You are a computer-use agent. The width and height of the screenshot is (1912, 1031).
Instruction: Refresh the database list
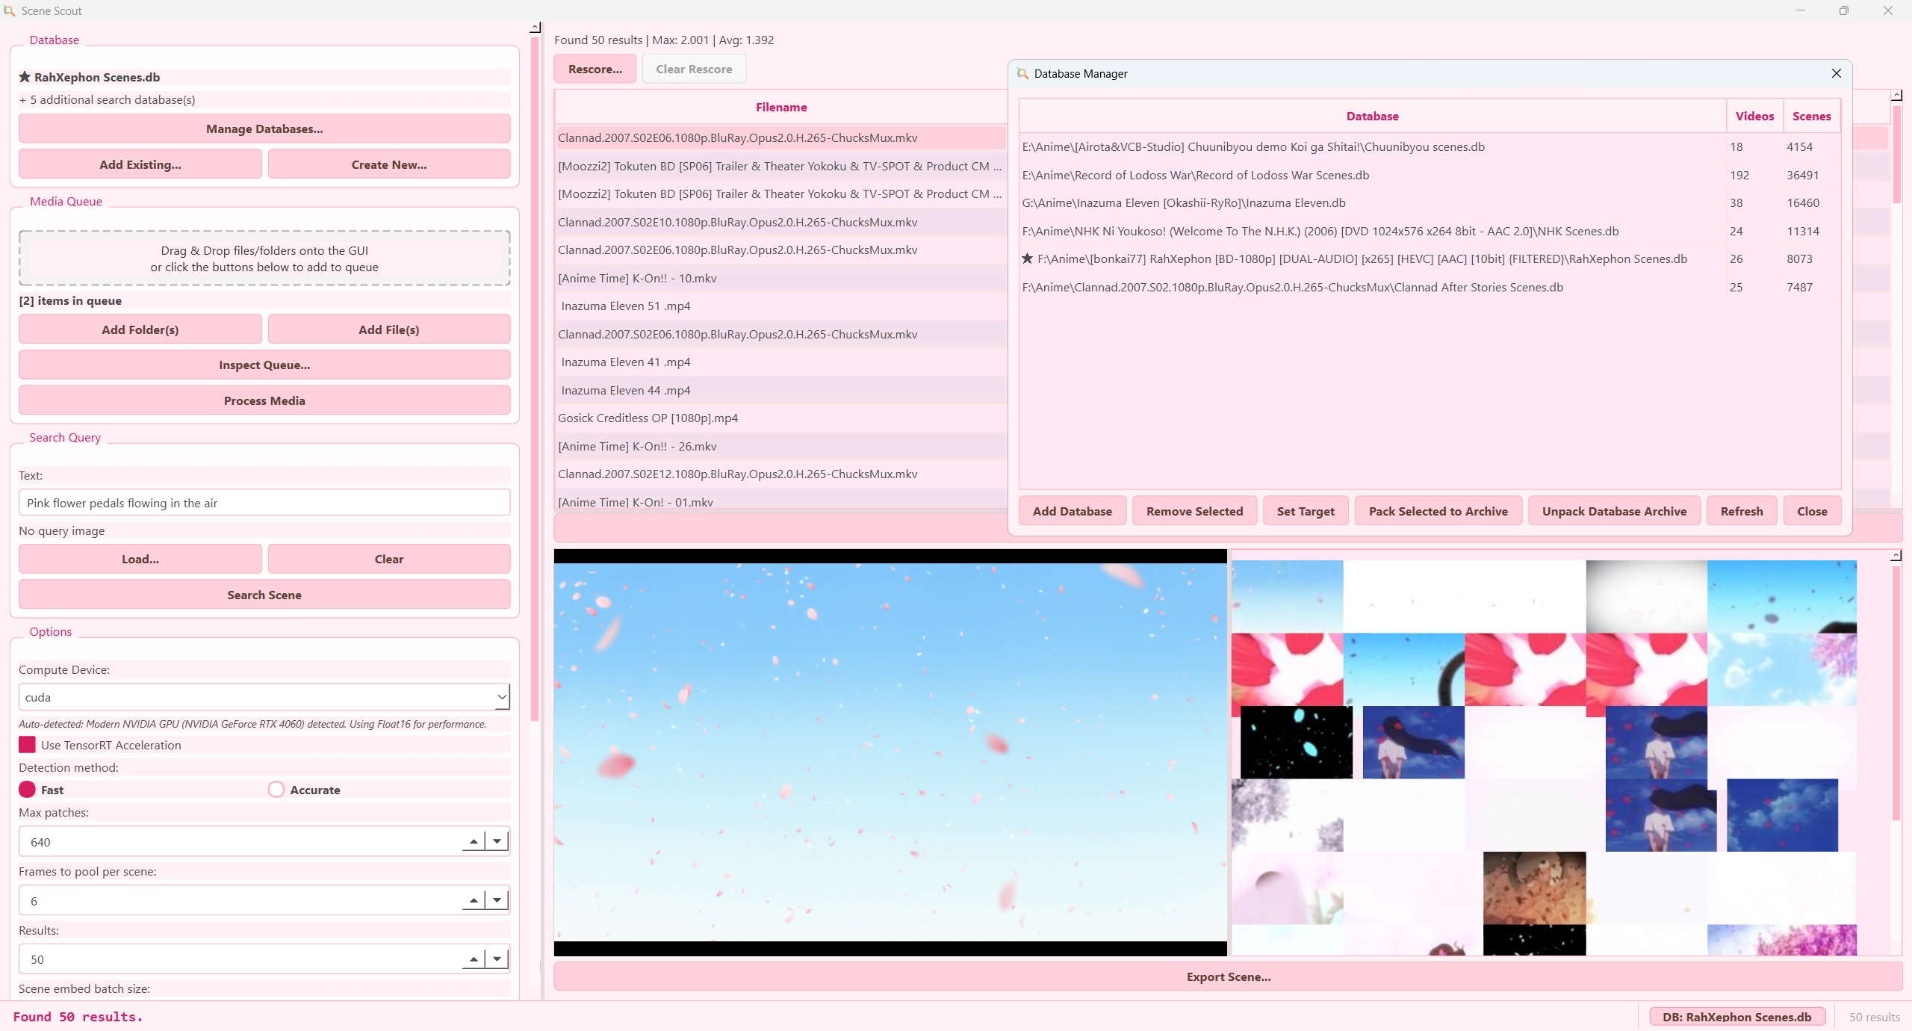pos(1742,511)
